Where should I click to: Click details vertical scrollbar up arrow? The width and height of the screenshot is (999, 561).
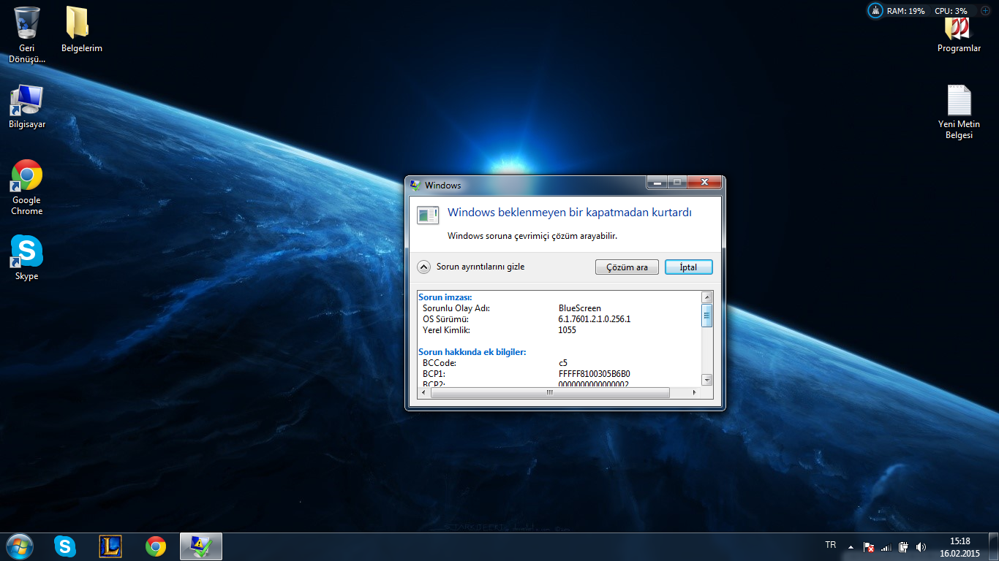coord(706,297)
